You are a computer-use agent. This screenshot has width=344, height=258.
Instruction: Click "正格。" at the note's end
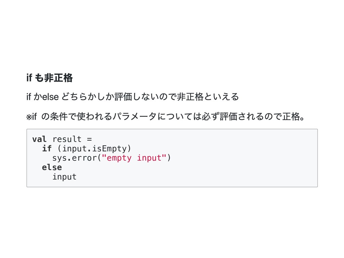294,117
